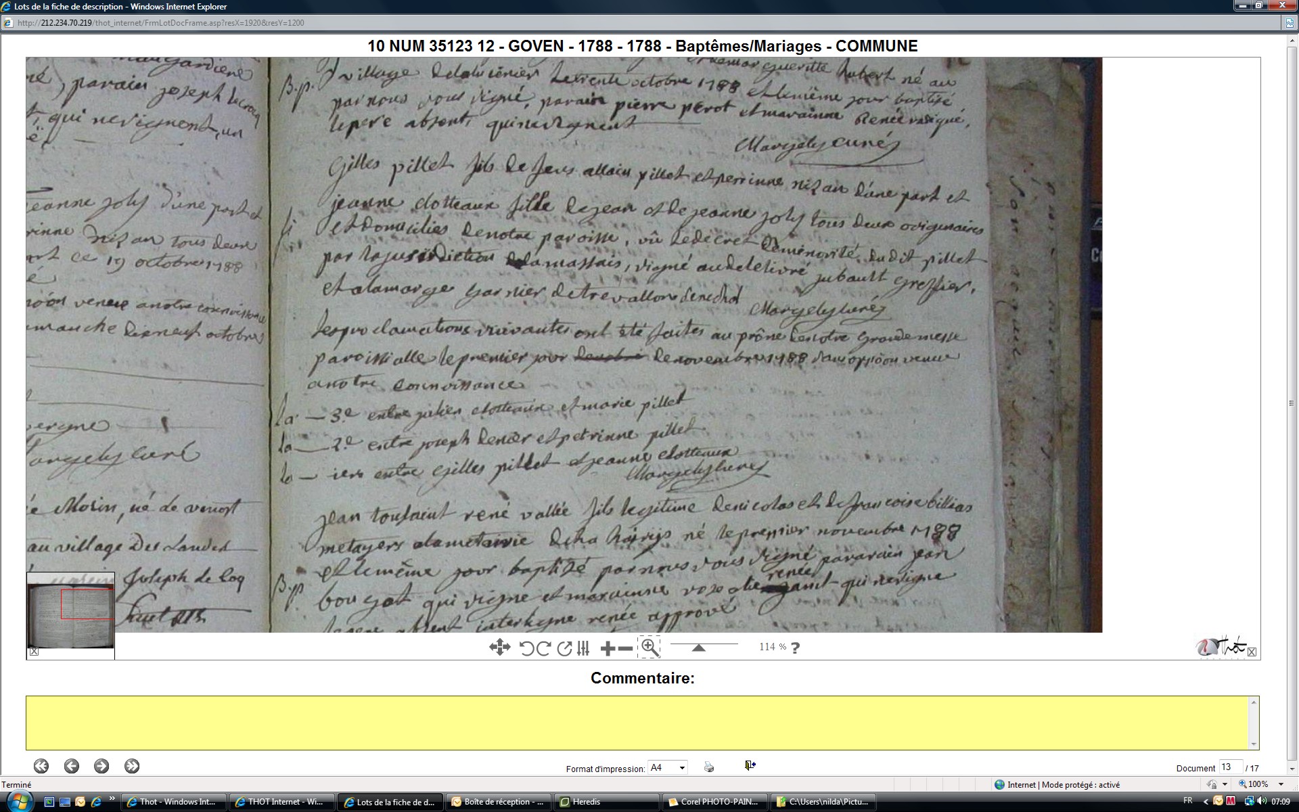Zoom in with the plus icon
Image resolution: width=1299 pixels, height=812 pixels.
607,649
